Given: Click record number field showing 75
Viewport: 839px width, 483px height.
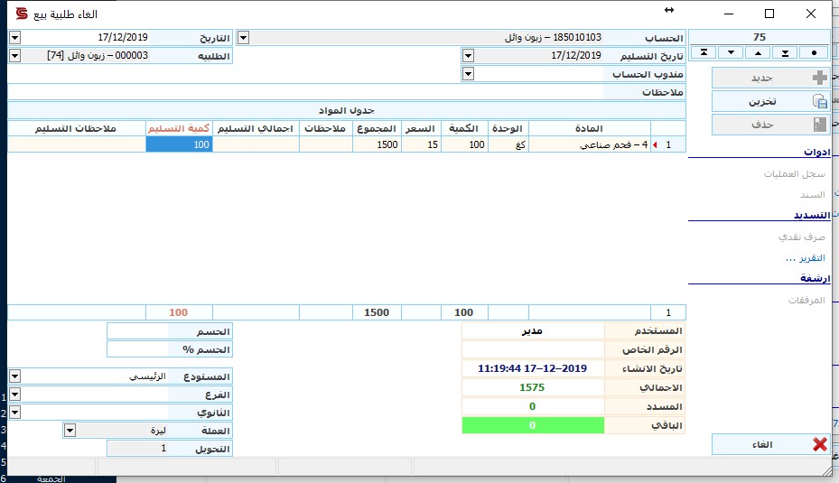Looking at the screenshot, I should (759, 37).
